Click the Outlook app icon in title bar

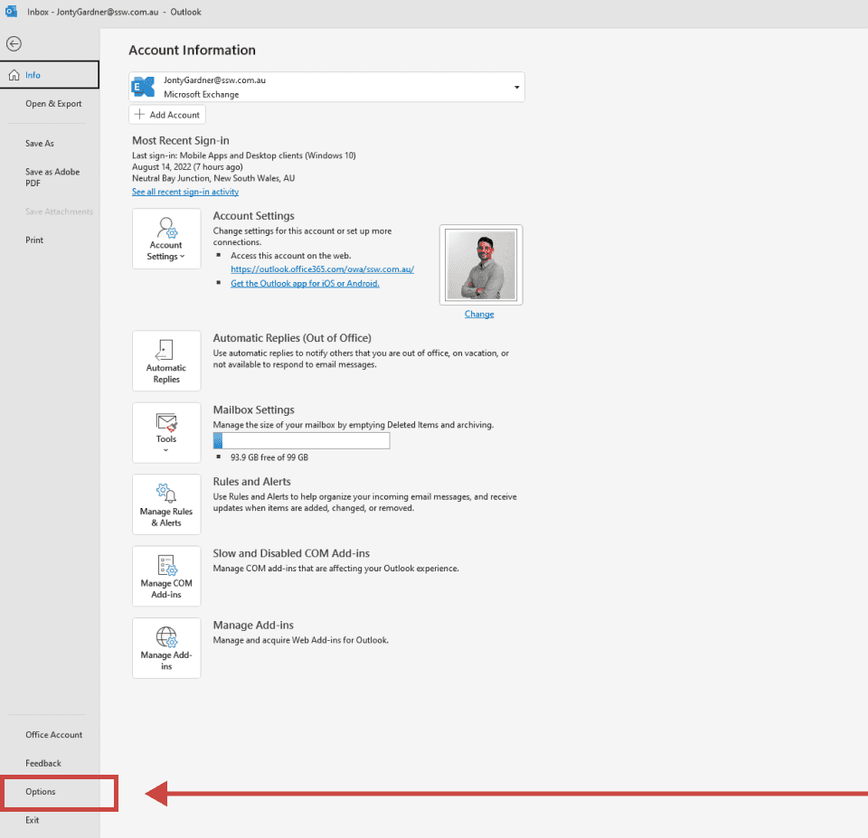click(x=11, y=12)
